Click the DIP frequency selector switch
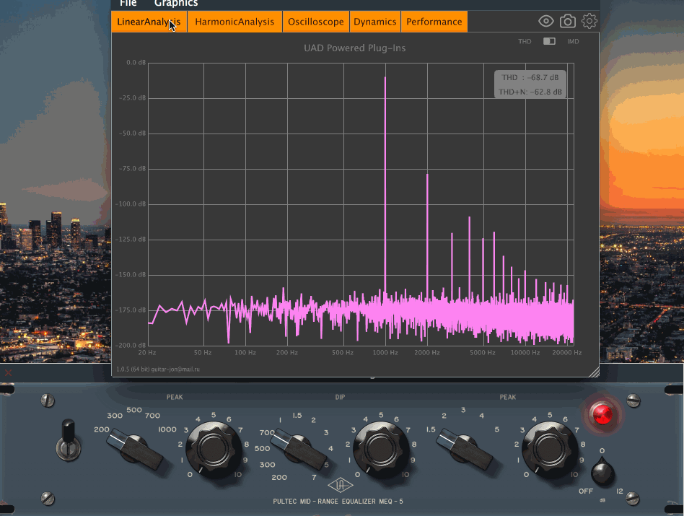The height and width of the screenshot is (516, 684). [x=299, y=450]
